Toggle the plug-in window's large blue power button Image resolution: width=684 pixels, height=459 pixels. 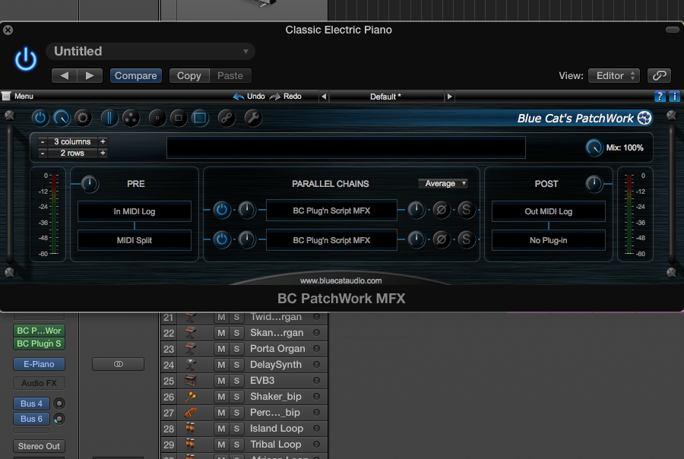[26, 59]
